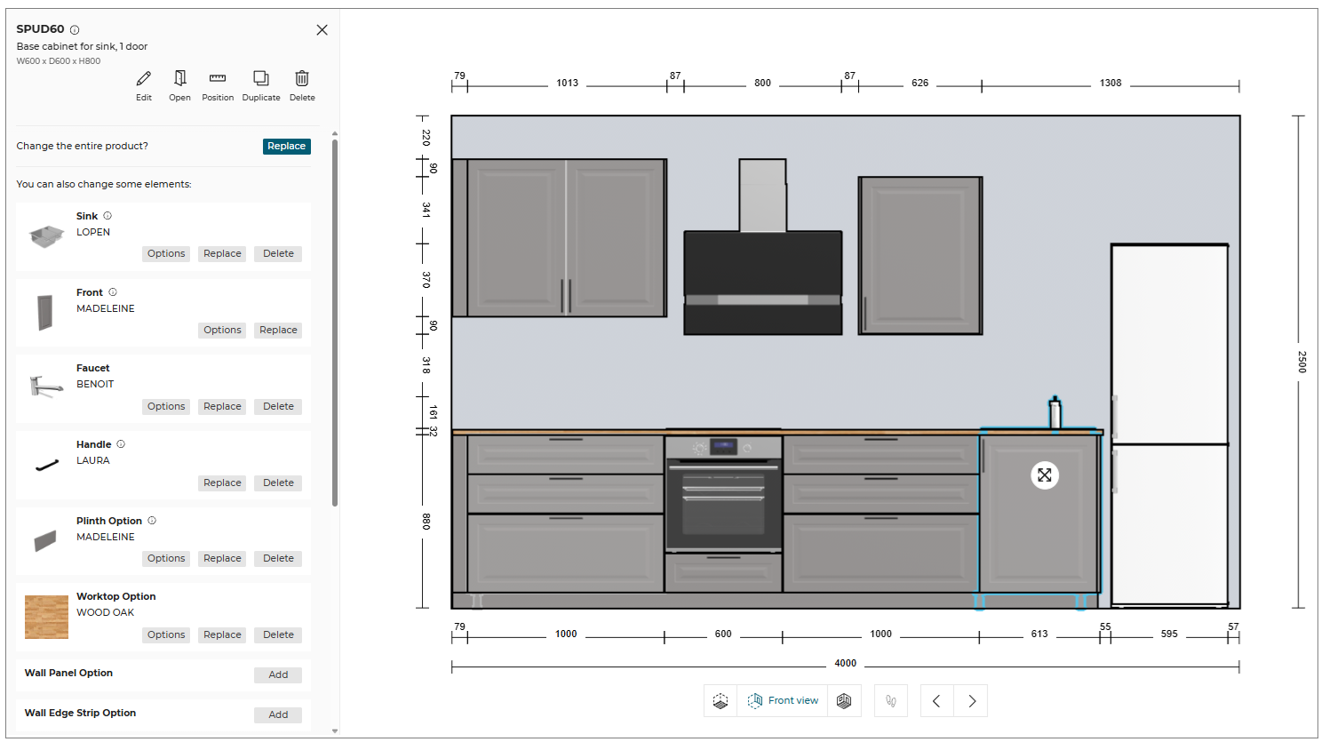The image size is (1329, 742).
Task: Go to previous wall view arrow
Action: click(x=936, y=701)
